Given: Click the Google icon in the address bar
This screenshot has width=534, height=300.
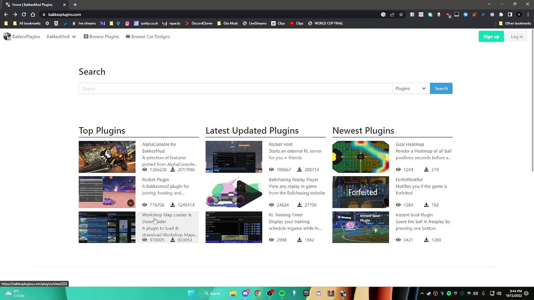Looking at the screenshot, I should [x=383, y=15].
